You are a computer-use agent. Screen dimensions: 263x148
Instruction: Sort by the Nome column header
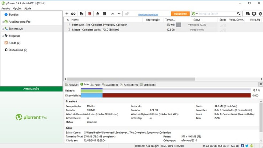[106, 20]
